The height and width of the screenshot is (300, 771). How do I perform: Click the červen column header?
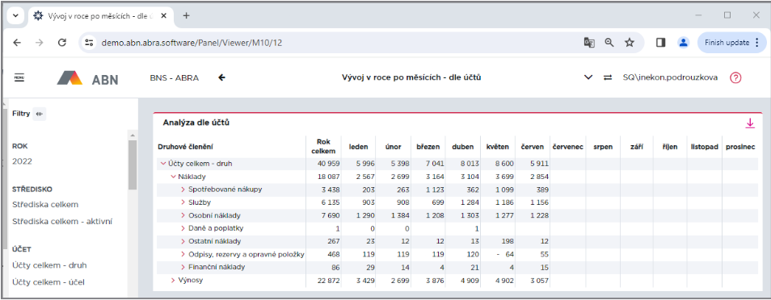[533, 146]
